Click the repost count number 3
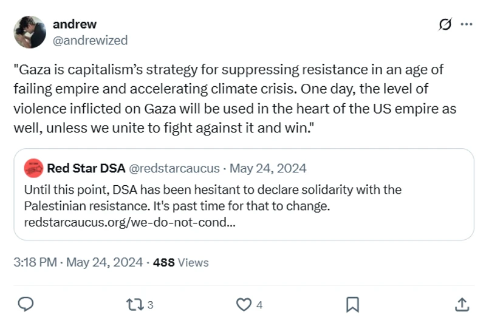 coord(150,305)
